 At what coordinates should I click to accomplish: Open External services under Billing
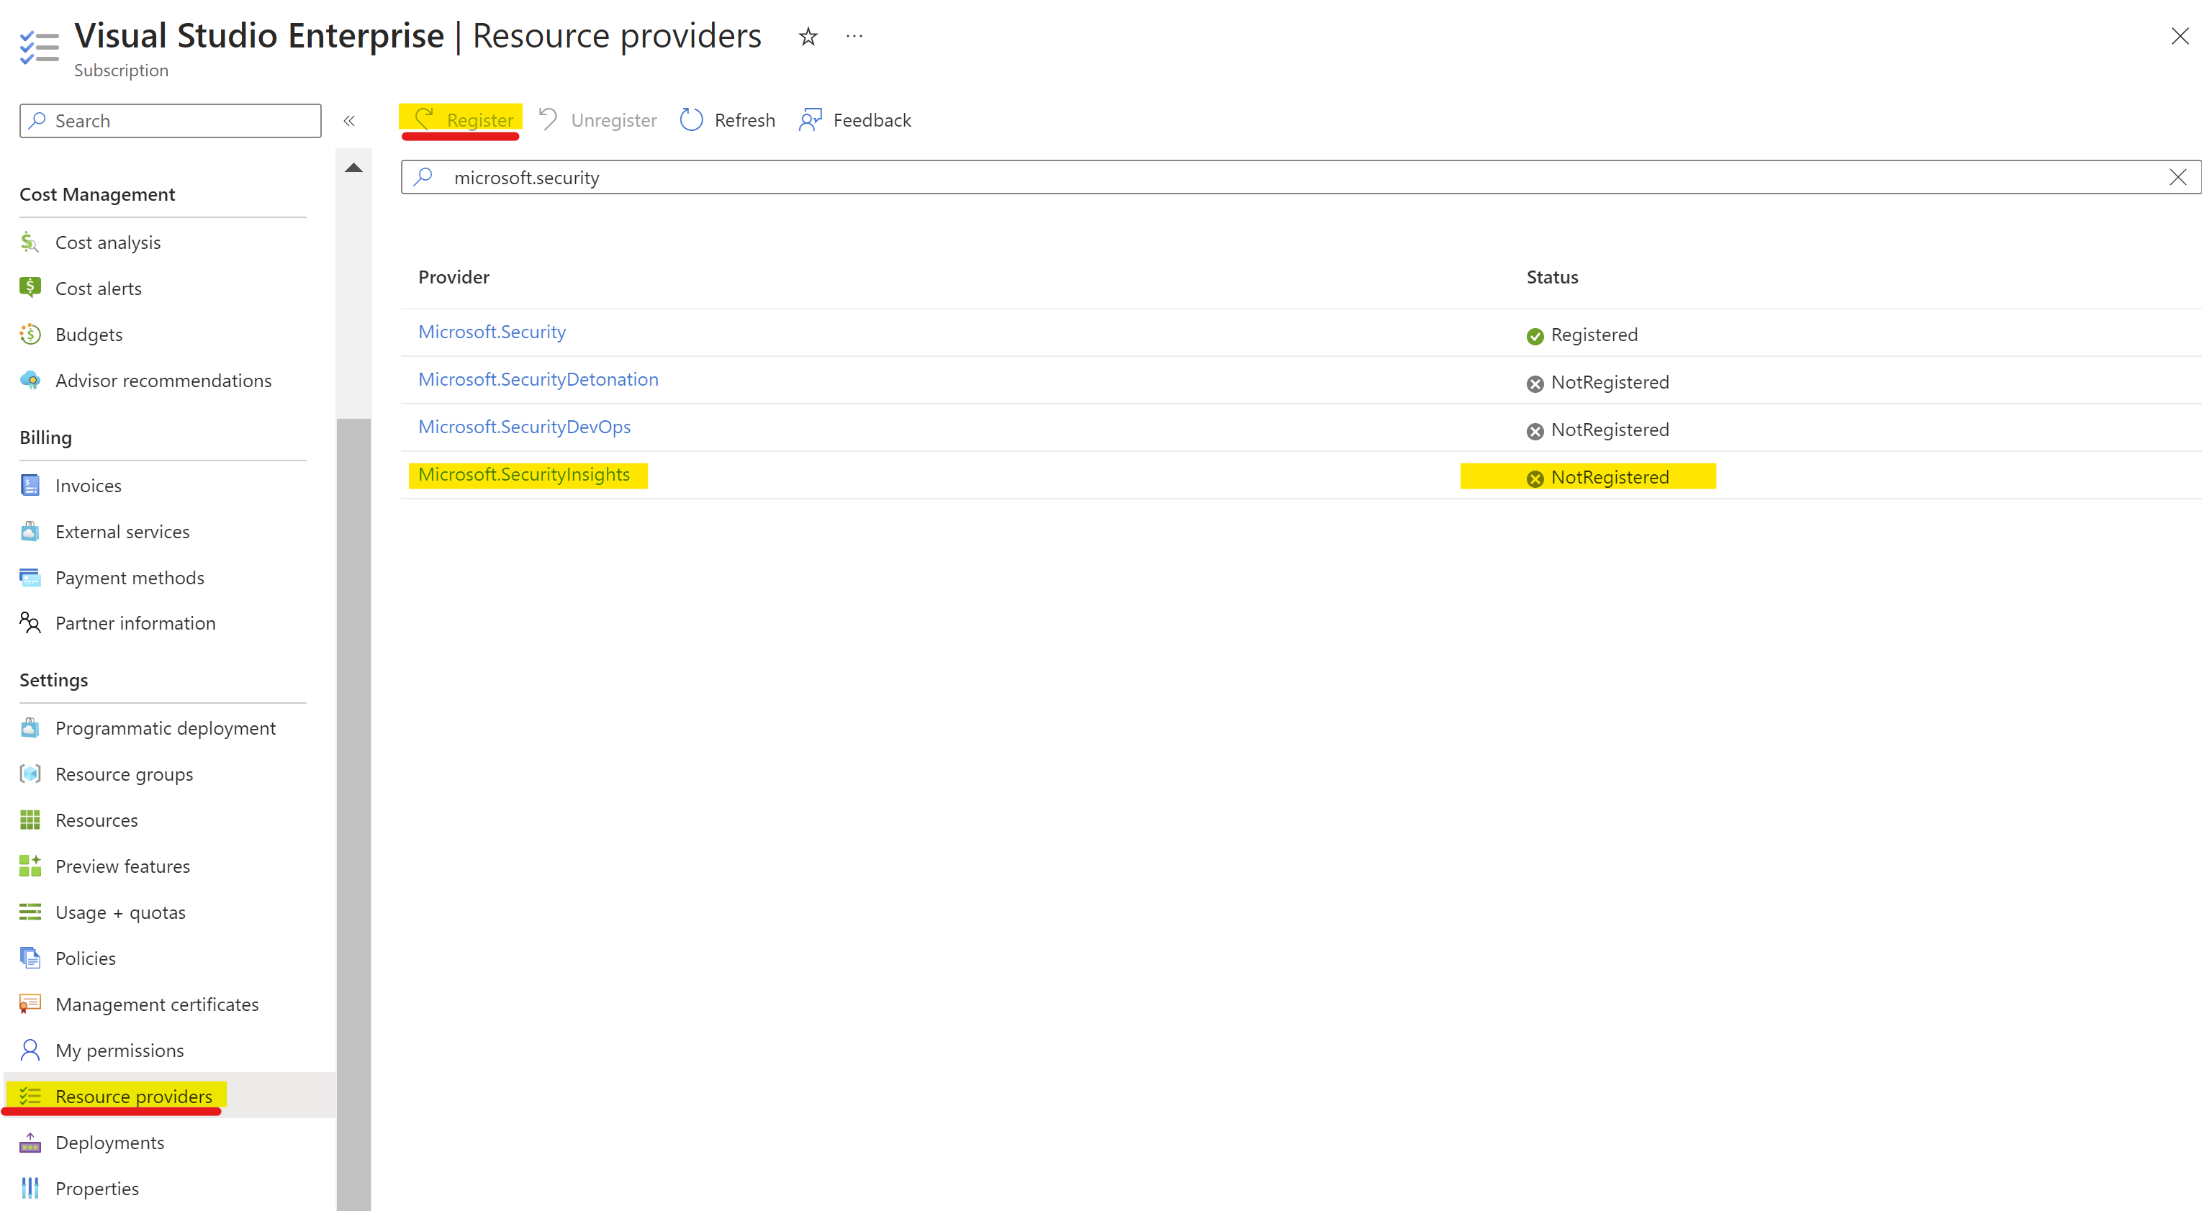coord(122,532)
